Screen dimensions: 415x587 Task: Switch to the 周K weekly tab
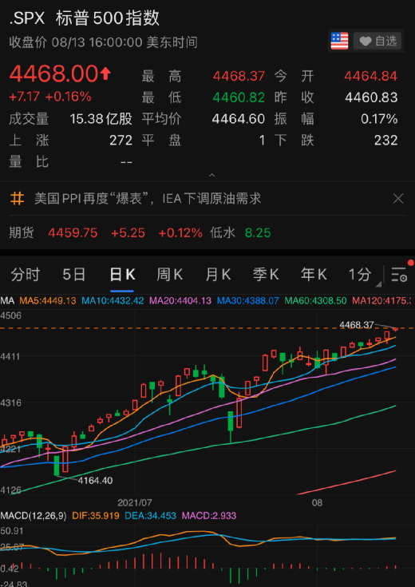click(169, 275)
